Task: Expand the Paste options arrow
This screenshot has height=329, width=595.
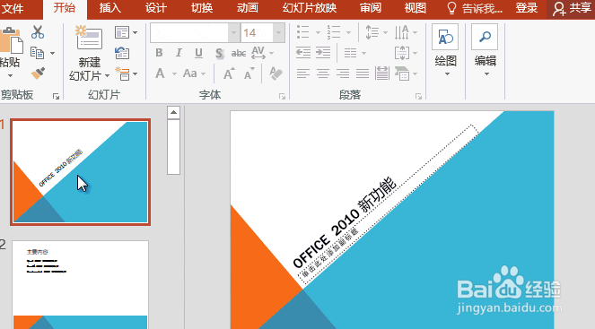Action: pyautogui.click(x=10, y=76)
